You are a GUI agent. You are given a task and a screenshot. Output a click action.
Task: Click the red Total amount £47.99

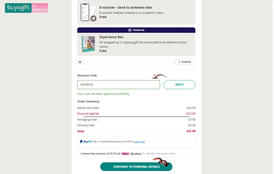click(x=191, y=131)
